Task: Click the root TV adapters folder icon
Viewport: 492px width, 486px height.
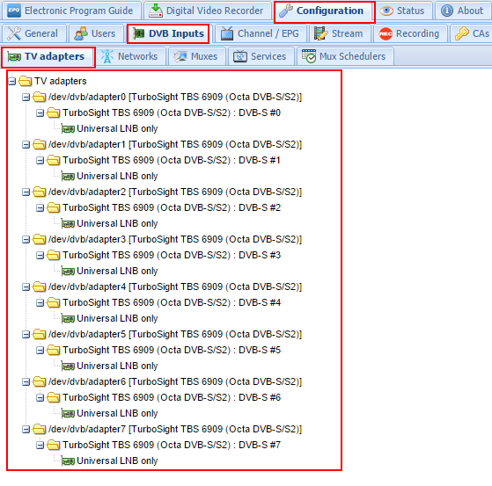Action: pos(26,81)
